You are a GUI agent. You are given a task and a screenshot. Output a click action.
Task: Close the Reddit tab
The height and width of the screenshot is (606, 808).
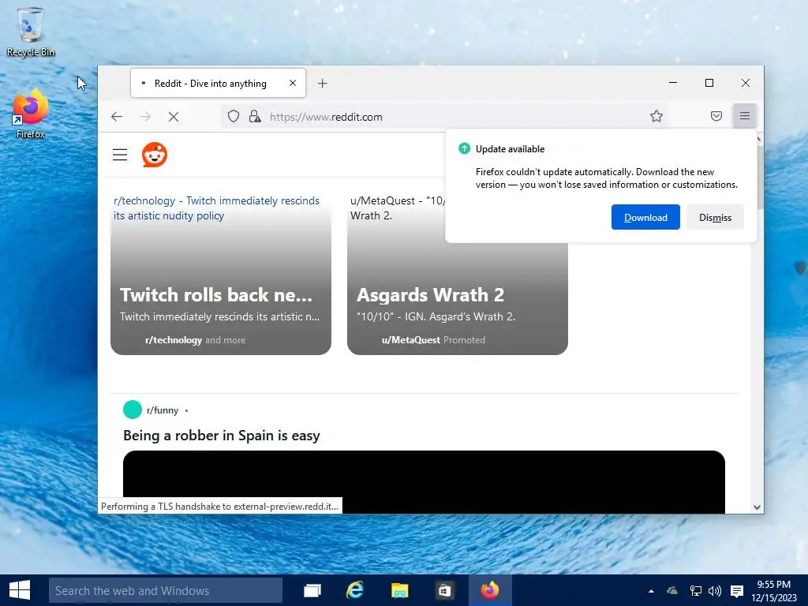pos(293,83)
